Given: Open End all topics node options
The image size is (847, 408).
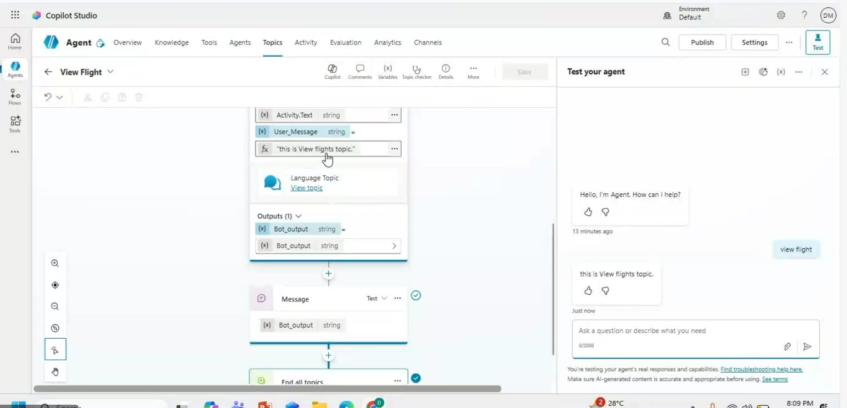Looking at the screenshot, I should pos(398,381).
